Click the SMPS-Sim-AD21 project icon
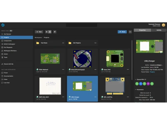Image resolution: width=167 pixels, height=125 pixels. 37,97
